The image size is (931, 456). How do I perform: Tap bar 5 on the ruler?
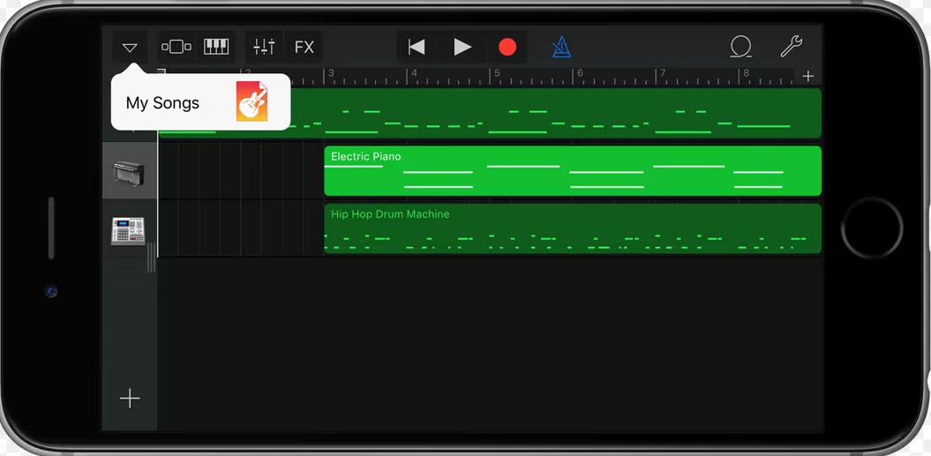point(498,73)
